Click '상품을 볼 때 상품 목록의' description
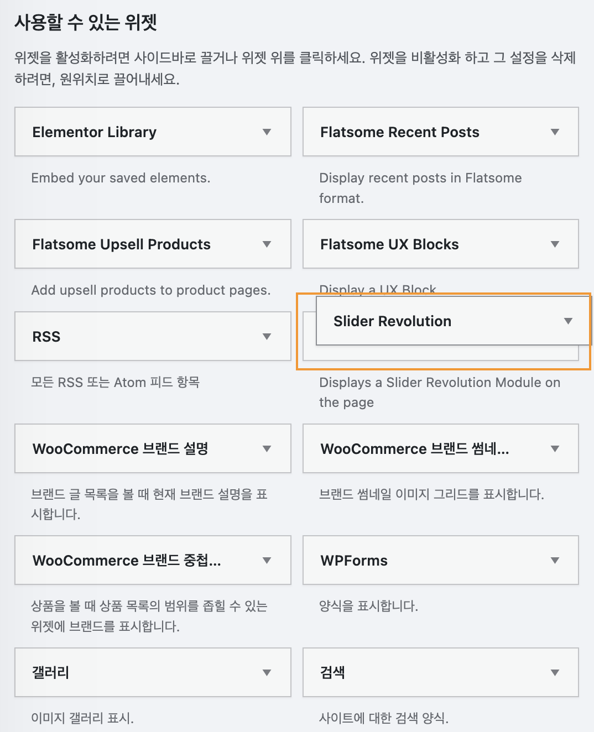This screenshot has width=594, height=732. pyautogui.click(x=149, y=616)
